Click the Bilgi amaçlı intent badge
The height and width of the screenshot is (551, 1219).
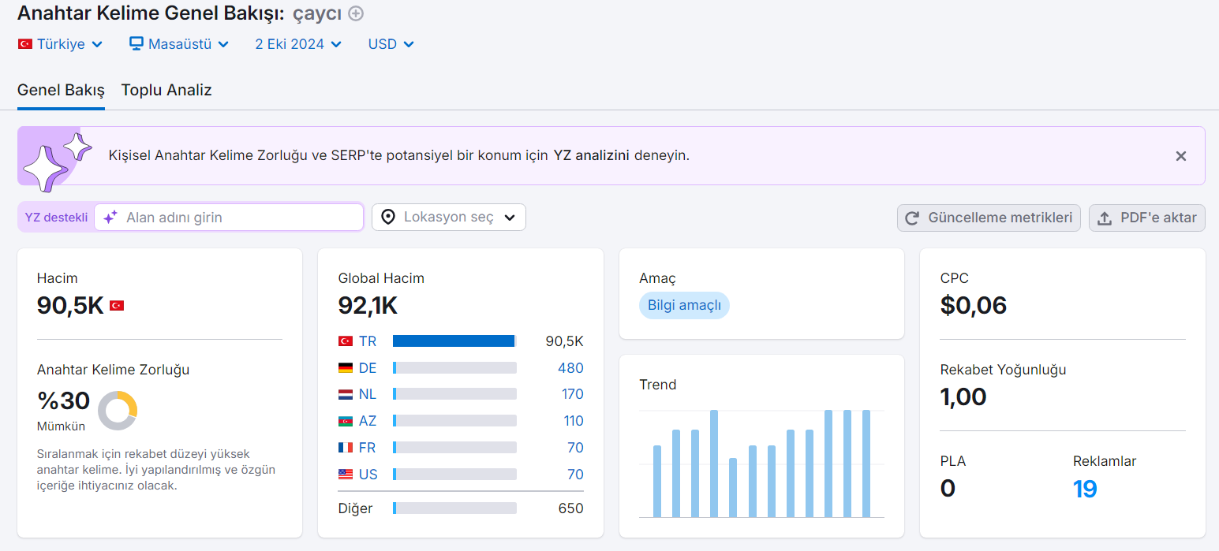pyautogui.click(x=684, y=306)
